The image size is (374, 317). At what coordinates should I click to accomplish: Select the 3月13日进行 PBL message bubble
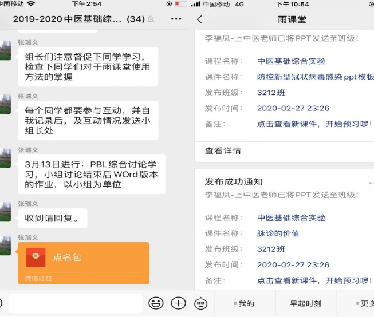tap(92, 174)
